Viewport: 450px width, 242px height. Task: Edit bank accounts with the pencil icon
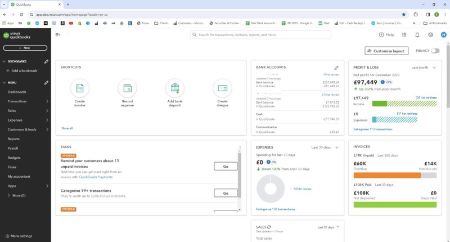[336, 68]
